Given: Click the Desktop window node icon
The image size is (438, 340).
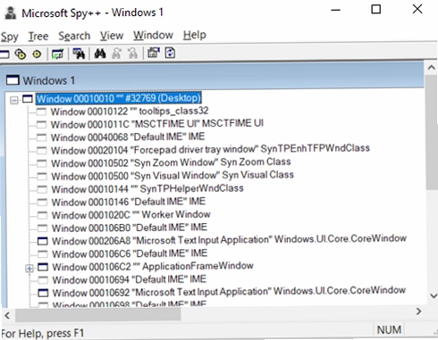Looking at the screenshot, I should [28, 99].
